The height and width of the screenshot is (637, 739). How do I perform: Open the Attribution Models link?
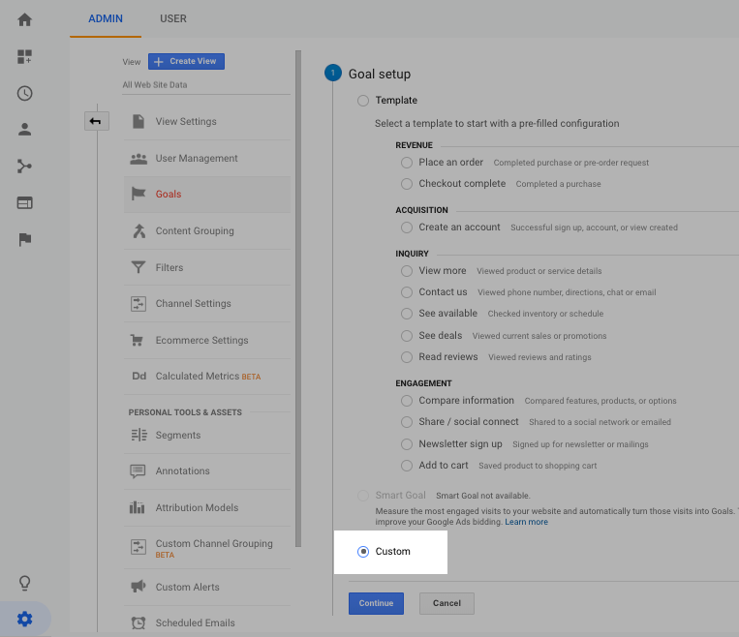(197, 507)
